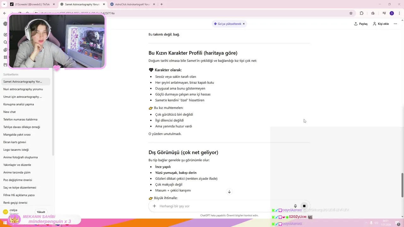Click the Paylaş share button

coord(361,24)
